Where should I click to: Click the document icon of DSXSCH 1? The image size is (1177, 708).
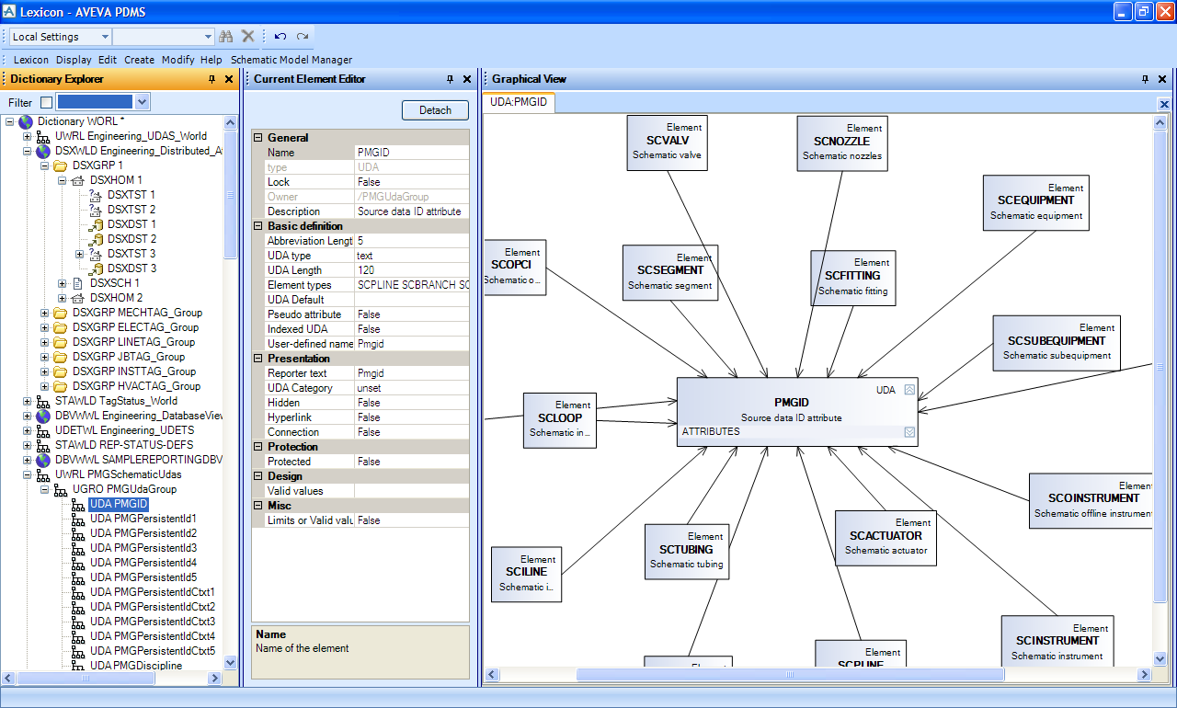(x=78, y=283)
